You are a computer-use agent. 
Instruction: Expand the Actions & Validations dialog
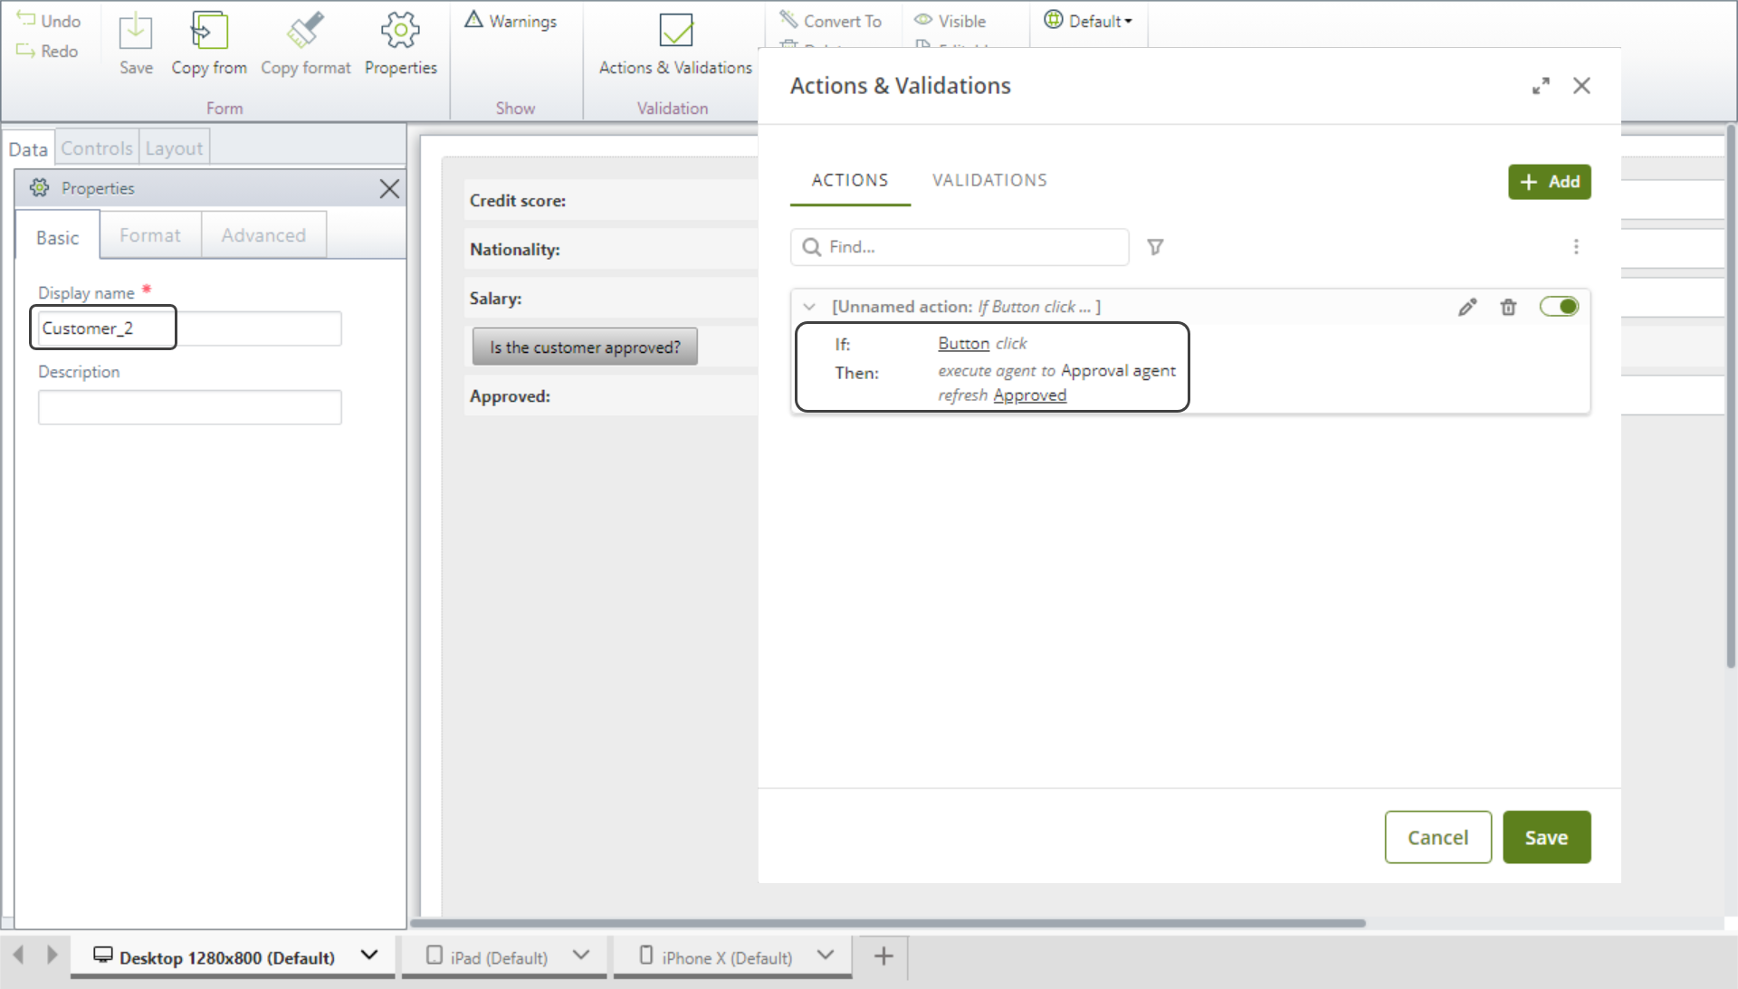click(1541, 86)
